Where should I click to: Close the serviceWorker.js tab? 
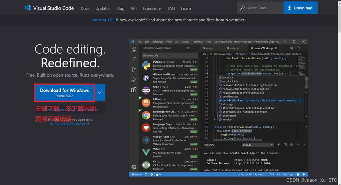click(x=276, y=48)
